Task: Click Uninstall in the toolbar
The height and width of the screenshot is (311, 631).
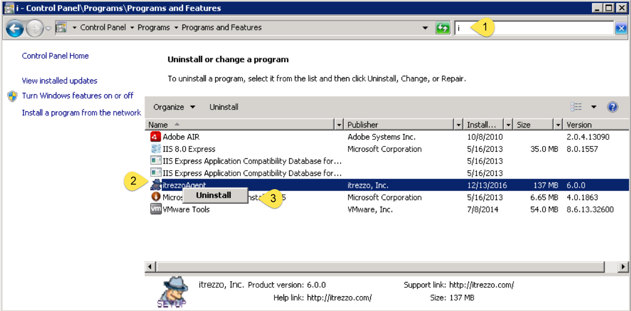Action: [x=224, y=107]
